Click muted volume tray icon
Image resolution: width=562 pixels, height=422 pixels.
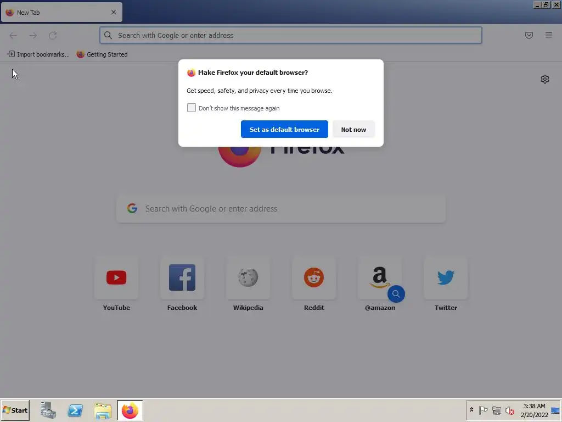point(509,410)
